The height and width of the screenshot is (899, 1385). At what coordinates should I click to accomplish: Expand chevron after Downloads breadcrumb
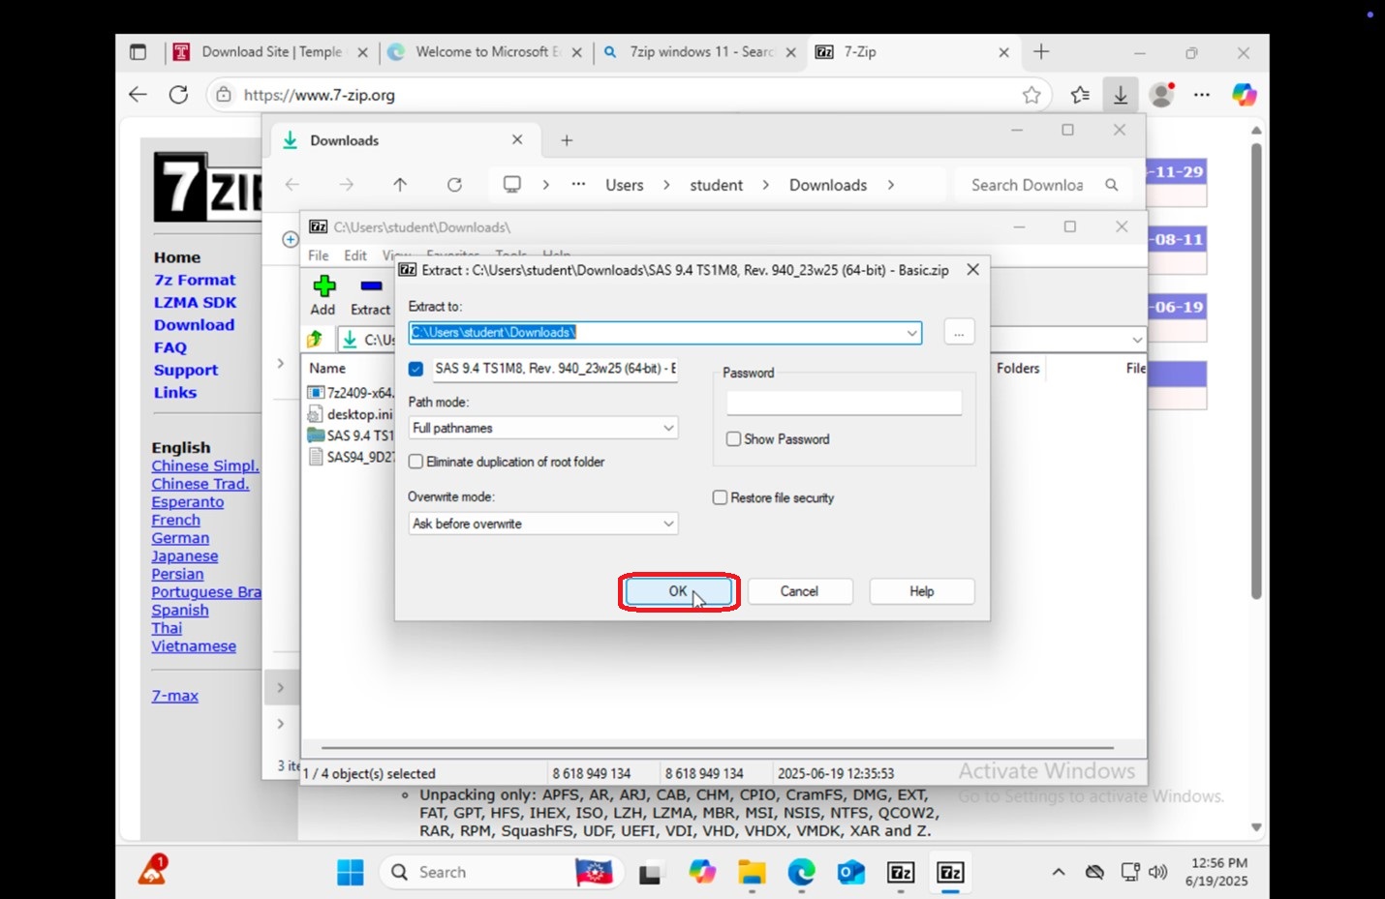pos(891,185)
